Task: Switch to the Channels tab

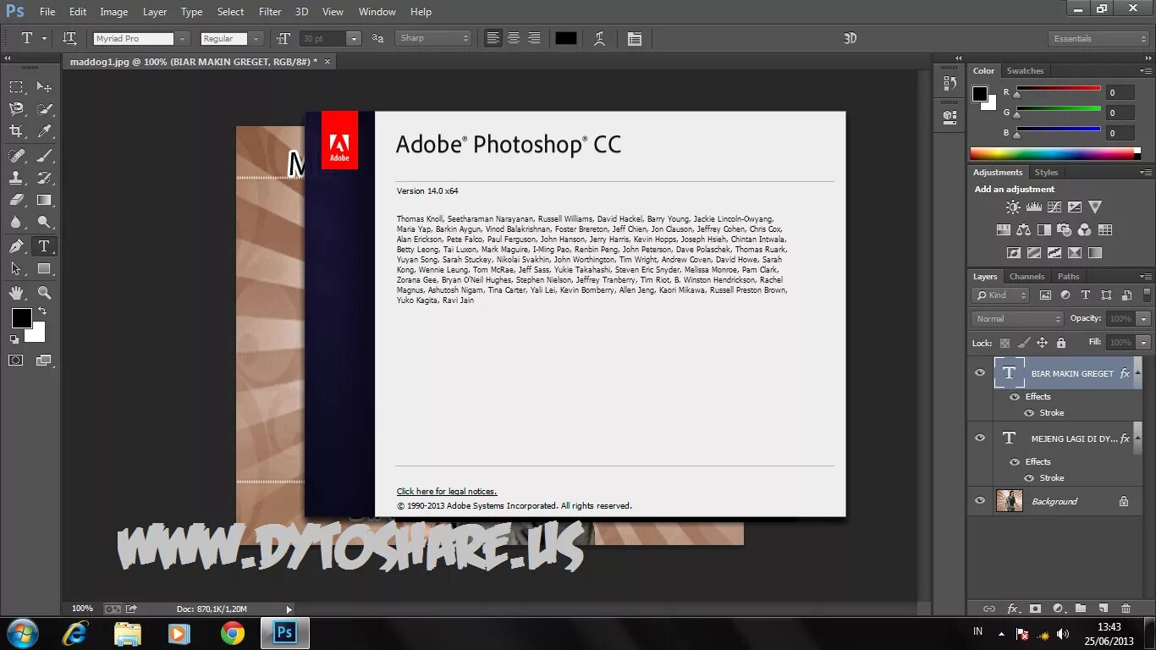Action: (x=1027, y=277)
